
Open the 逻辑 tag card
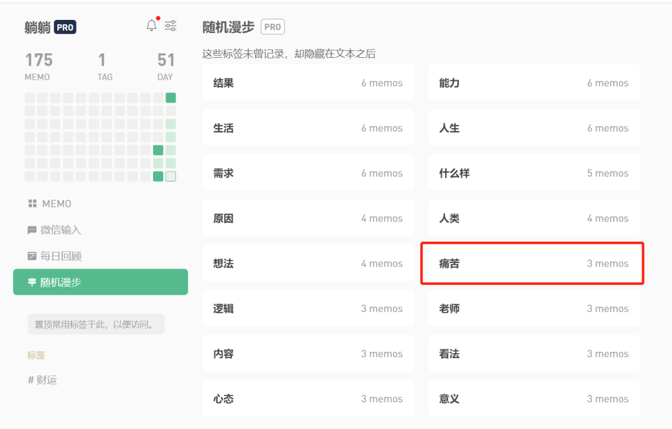coord(308,308)
